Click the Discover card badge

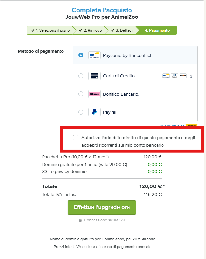(183, 76)
